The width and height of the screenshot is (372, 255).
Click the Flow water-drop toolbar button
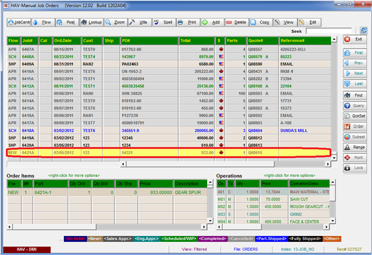pyautogui.click(x=43, y=22)
